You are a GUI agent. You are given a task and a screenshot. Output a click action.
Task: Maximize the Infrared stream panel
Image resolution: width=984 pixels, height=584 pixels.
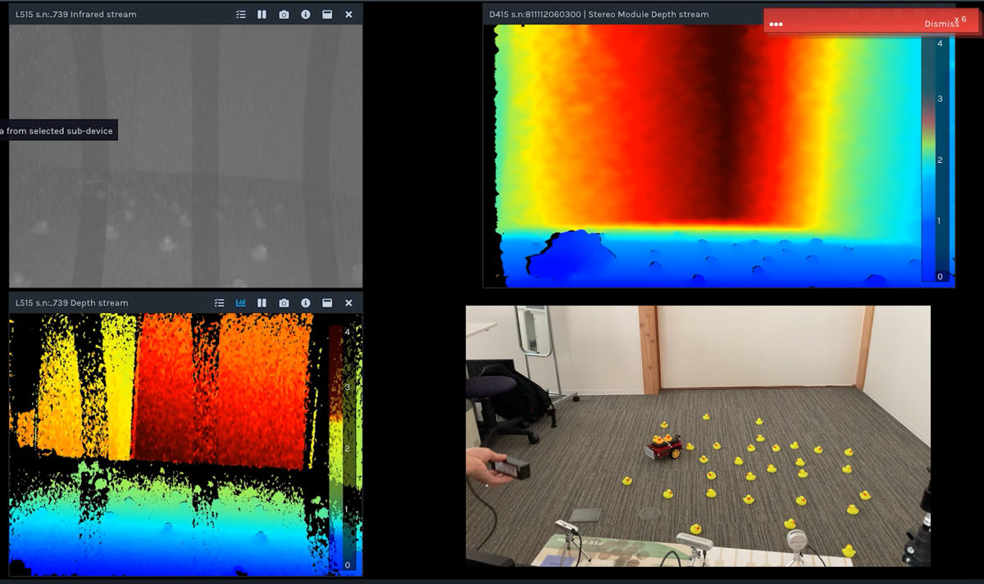(x=327, y=15)
